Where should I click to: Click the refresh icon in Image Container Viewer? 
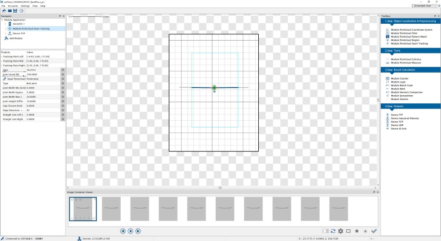point(332,231)
